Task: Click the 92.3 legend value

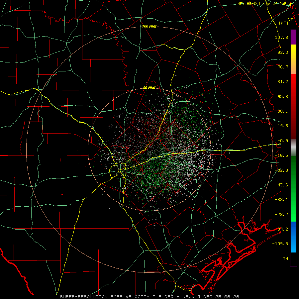Action: 283,52
